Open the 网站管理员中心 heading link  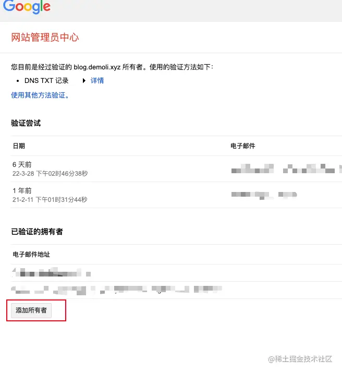point(45,38)
